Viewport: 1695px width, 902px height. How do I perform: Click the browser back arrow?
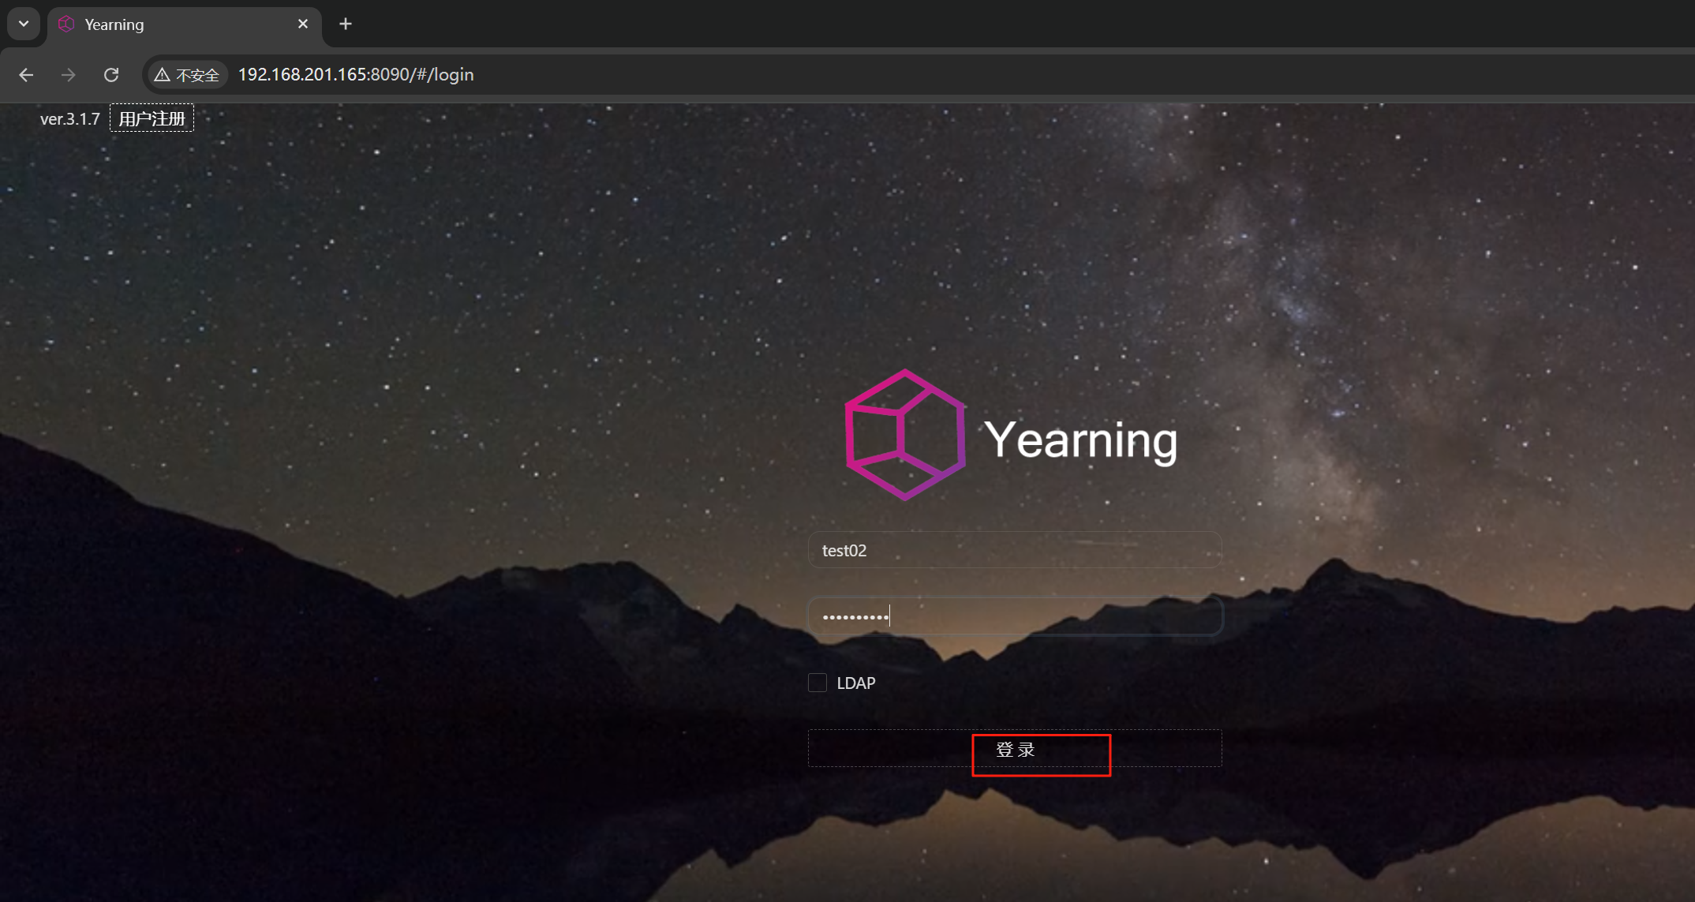click(x=26, y=75)
